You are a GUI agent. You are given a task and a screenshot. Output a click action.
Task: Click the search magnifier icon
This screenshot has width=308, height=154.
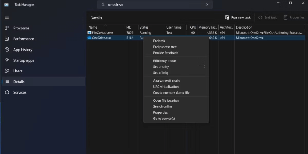(103, 5)
